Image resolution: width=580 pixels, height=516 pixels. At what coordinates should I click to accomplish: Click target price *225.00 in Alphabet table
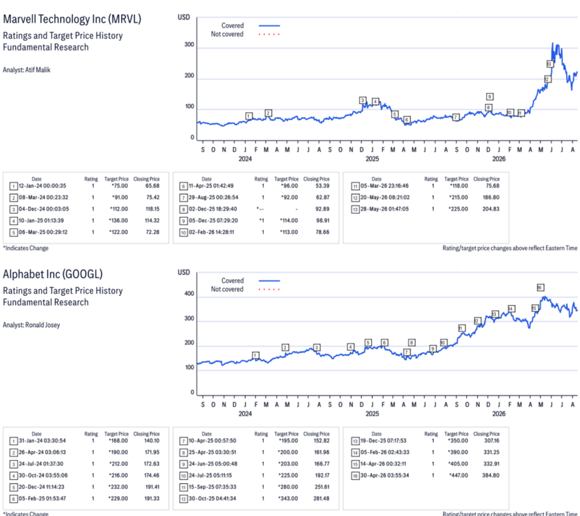pos(288,475)
